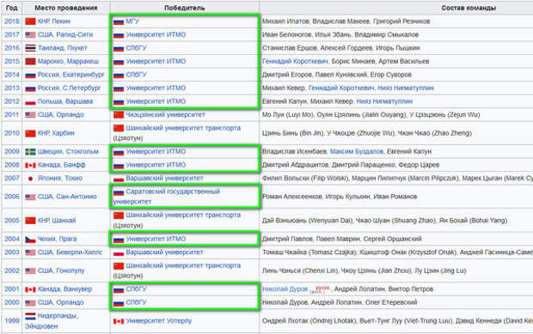
Task: Open the Чжэцзянский университет link
Action: (165, 115)
